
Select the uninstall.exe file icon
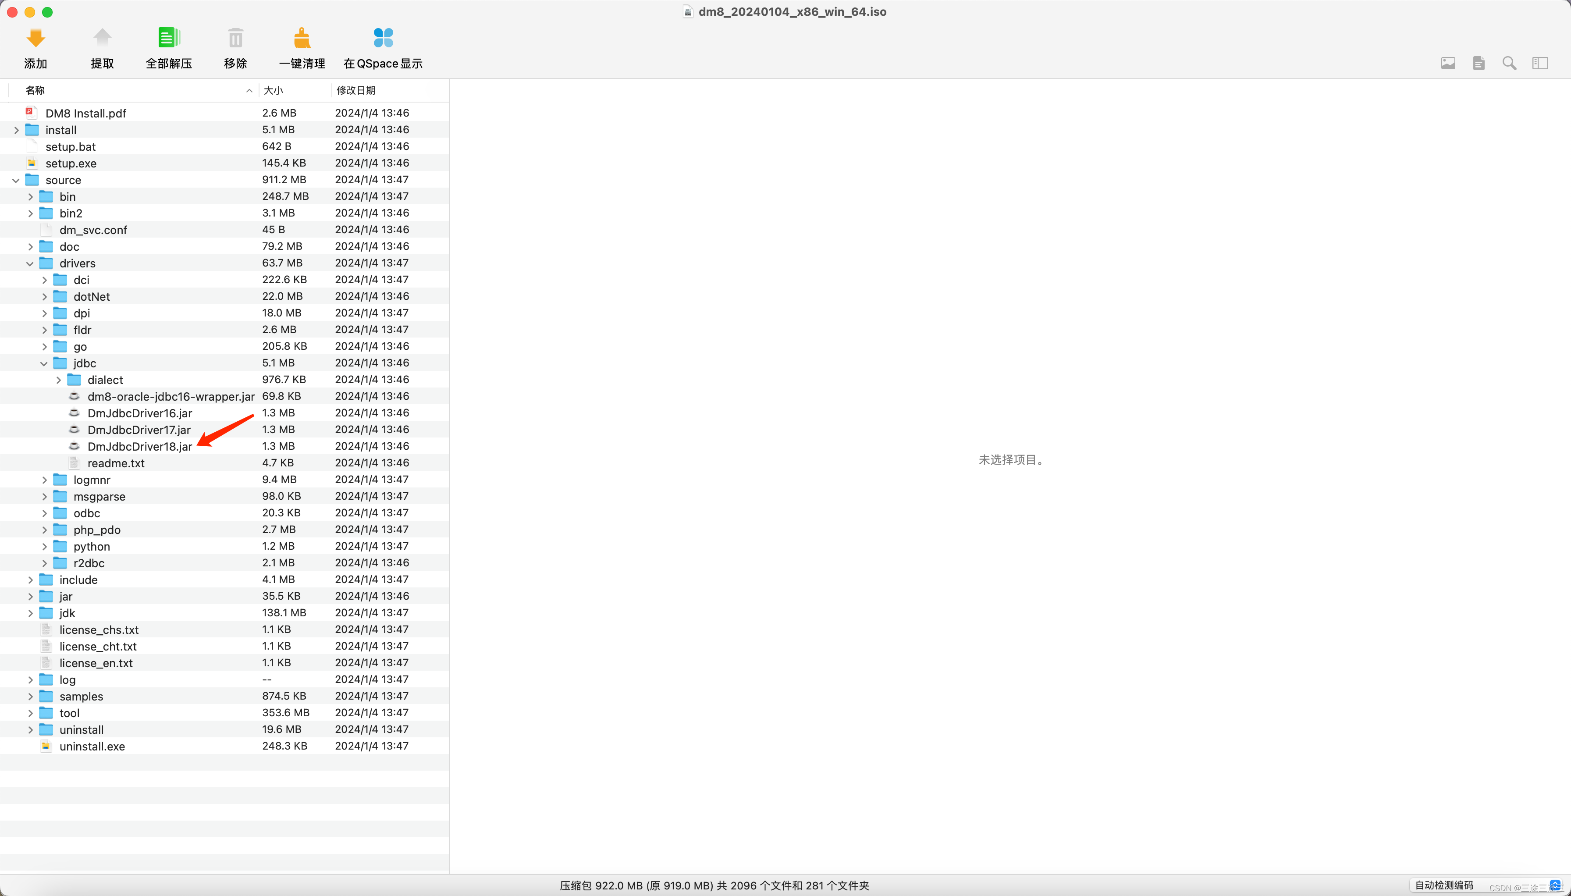tap(46, 746)
